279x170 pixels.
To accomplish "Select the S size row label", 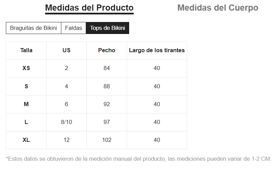I will coord(26,86).
